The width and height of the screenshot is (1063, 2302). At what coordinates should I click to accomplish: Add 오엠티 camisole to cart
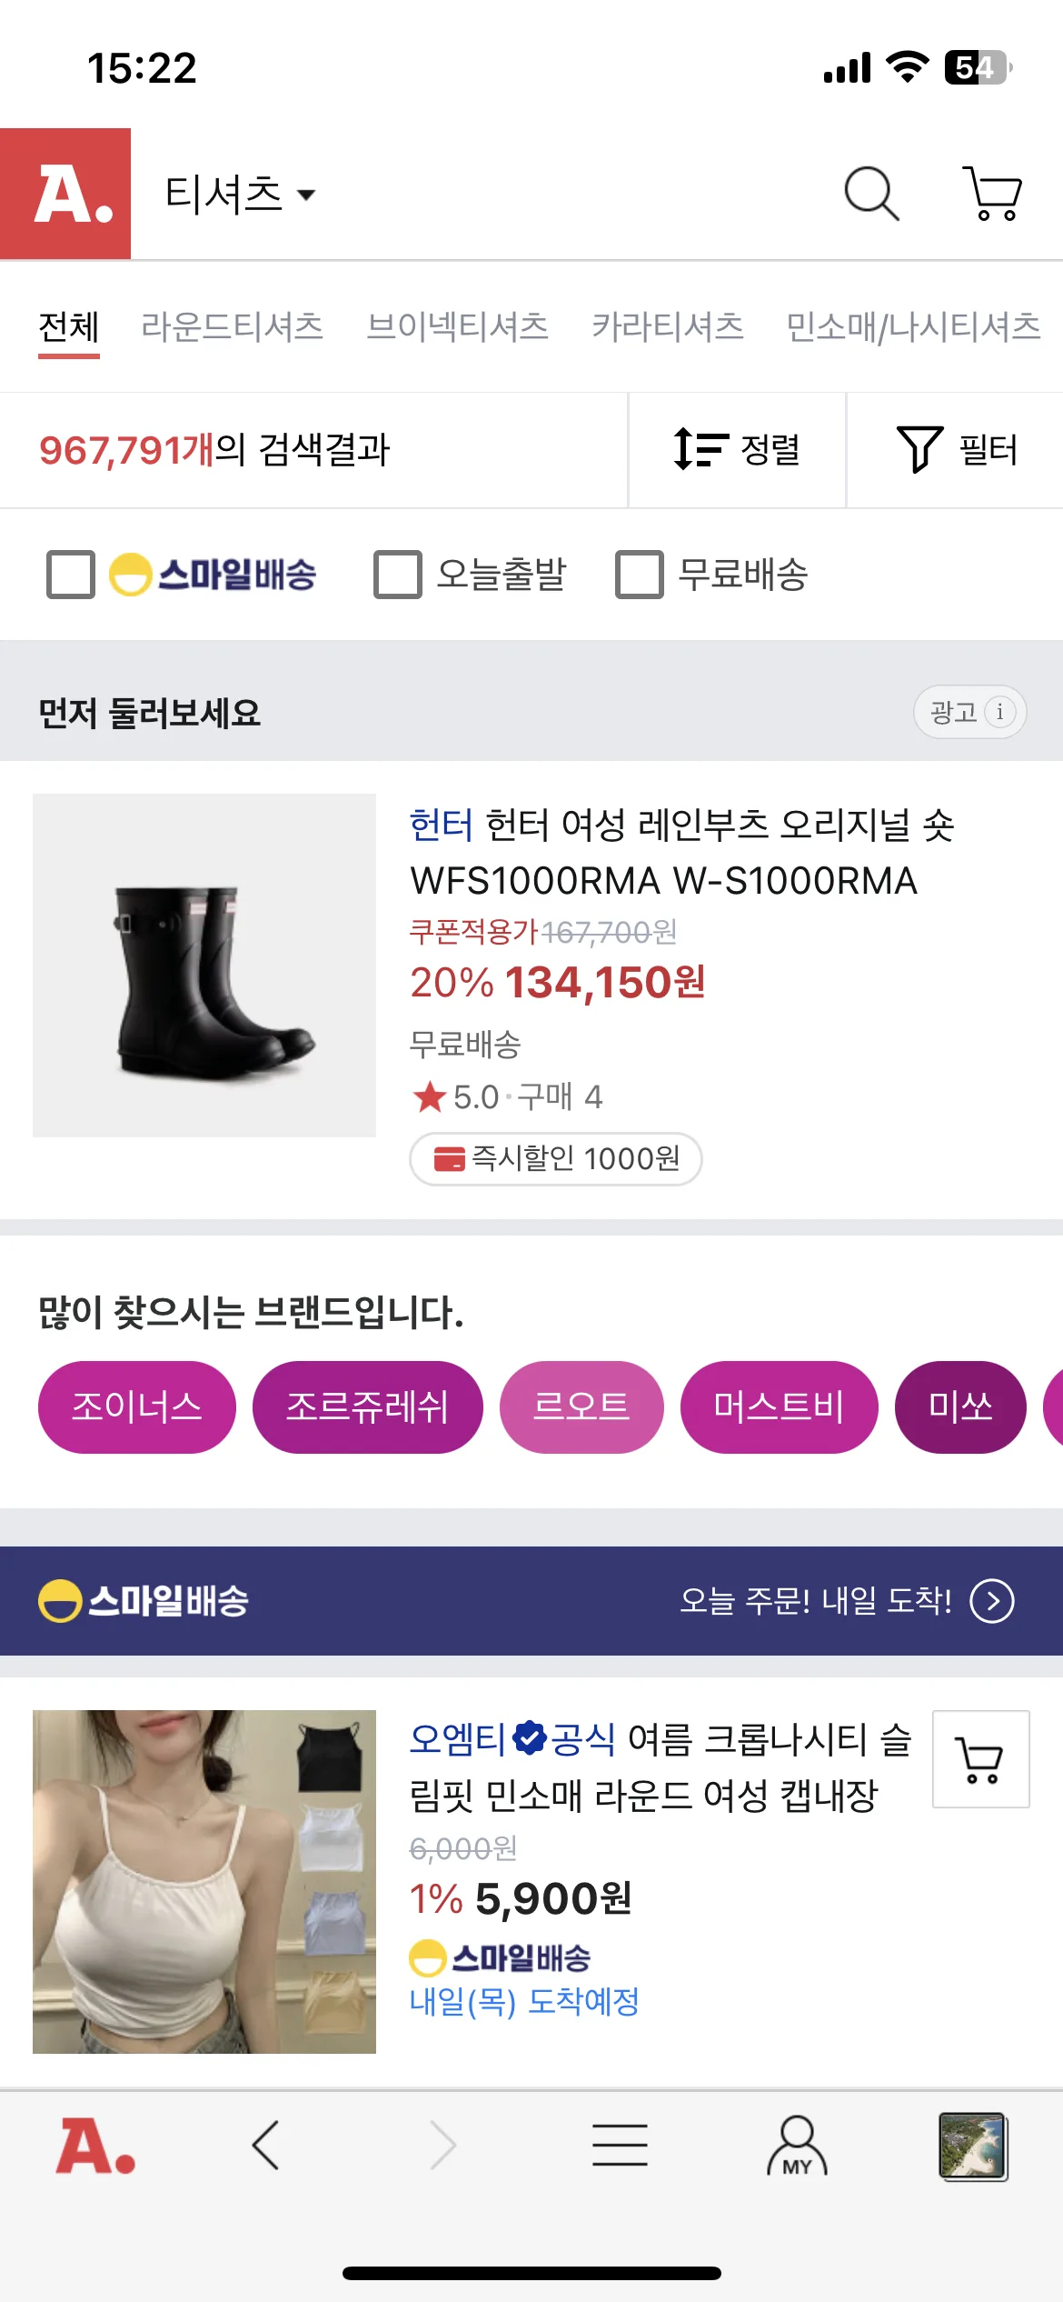click(x=980, y=1759)
